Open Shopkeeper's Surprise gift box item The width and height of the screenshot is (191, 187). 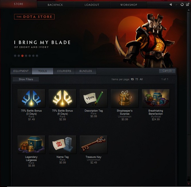[x=125, y=98]
